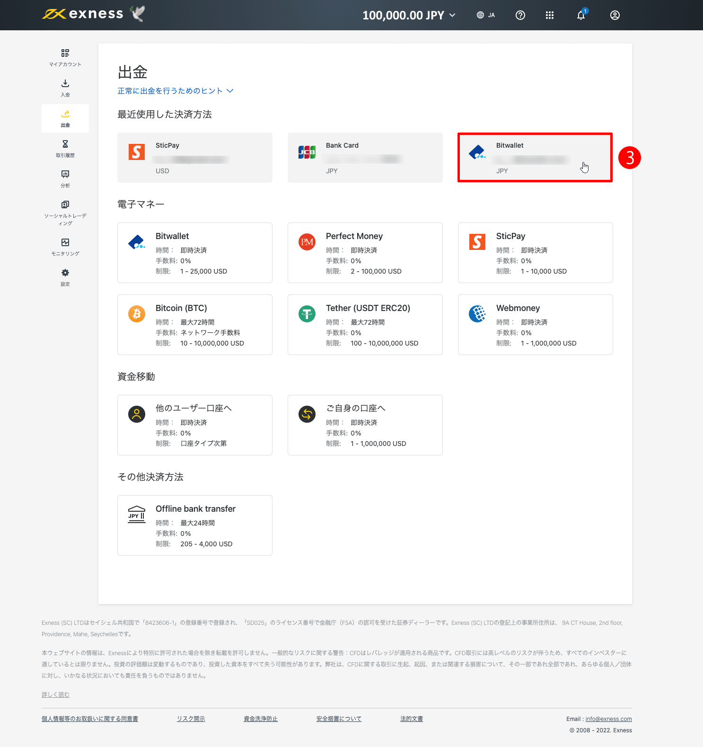This screenshot has height=747, width=703.
Task: Click the 資金移動 section heading
Action: click(136, 377)
